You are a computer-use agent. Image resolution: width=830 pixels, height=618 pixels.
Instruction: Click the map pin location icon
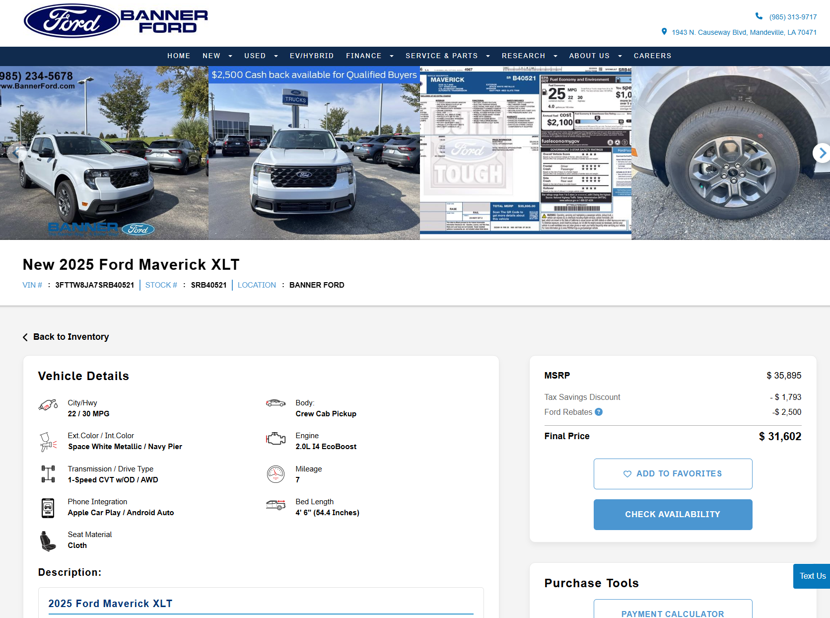click(x=664, y=32)
